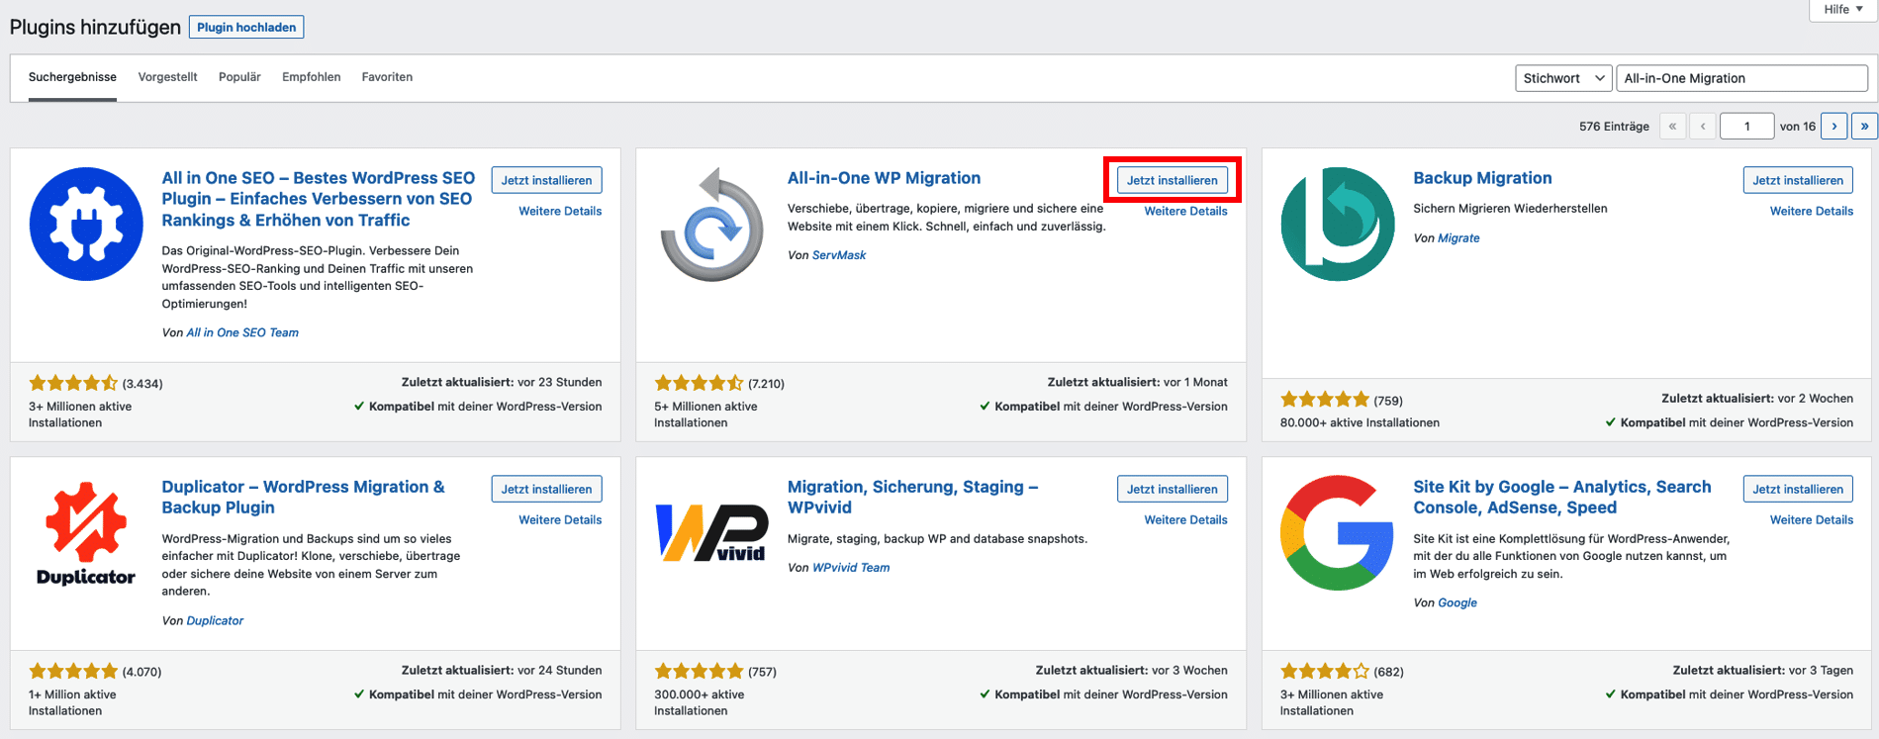Viewport: 1879px width, 739px height.
Task: Click the Plugin hochladen button
Action: [x=246, y=27]
